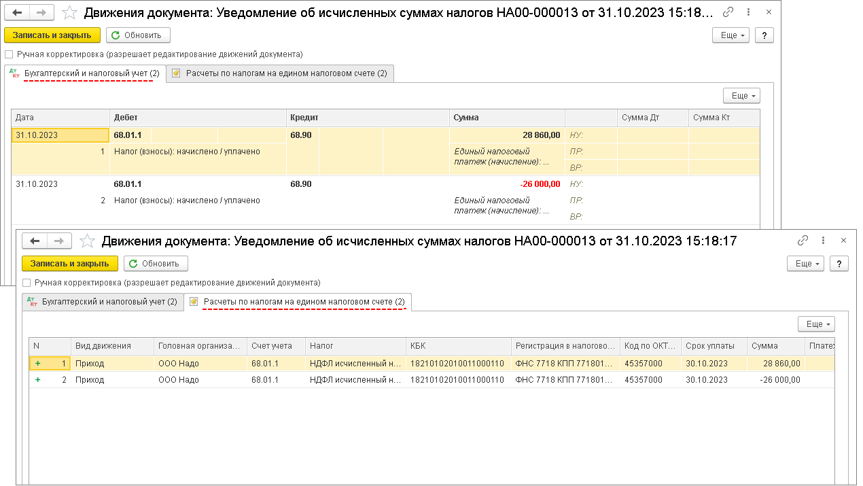The height and width of the screenshot is (486, 863).
Task: Open Еще dropdown in lower window header
Action: [805, 264]
